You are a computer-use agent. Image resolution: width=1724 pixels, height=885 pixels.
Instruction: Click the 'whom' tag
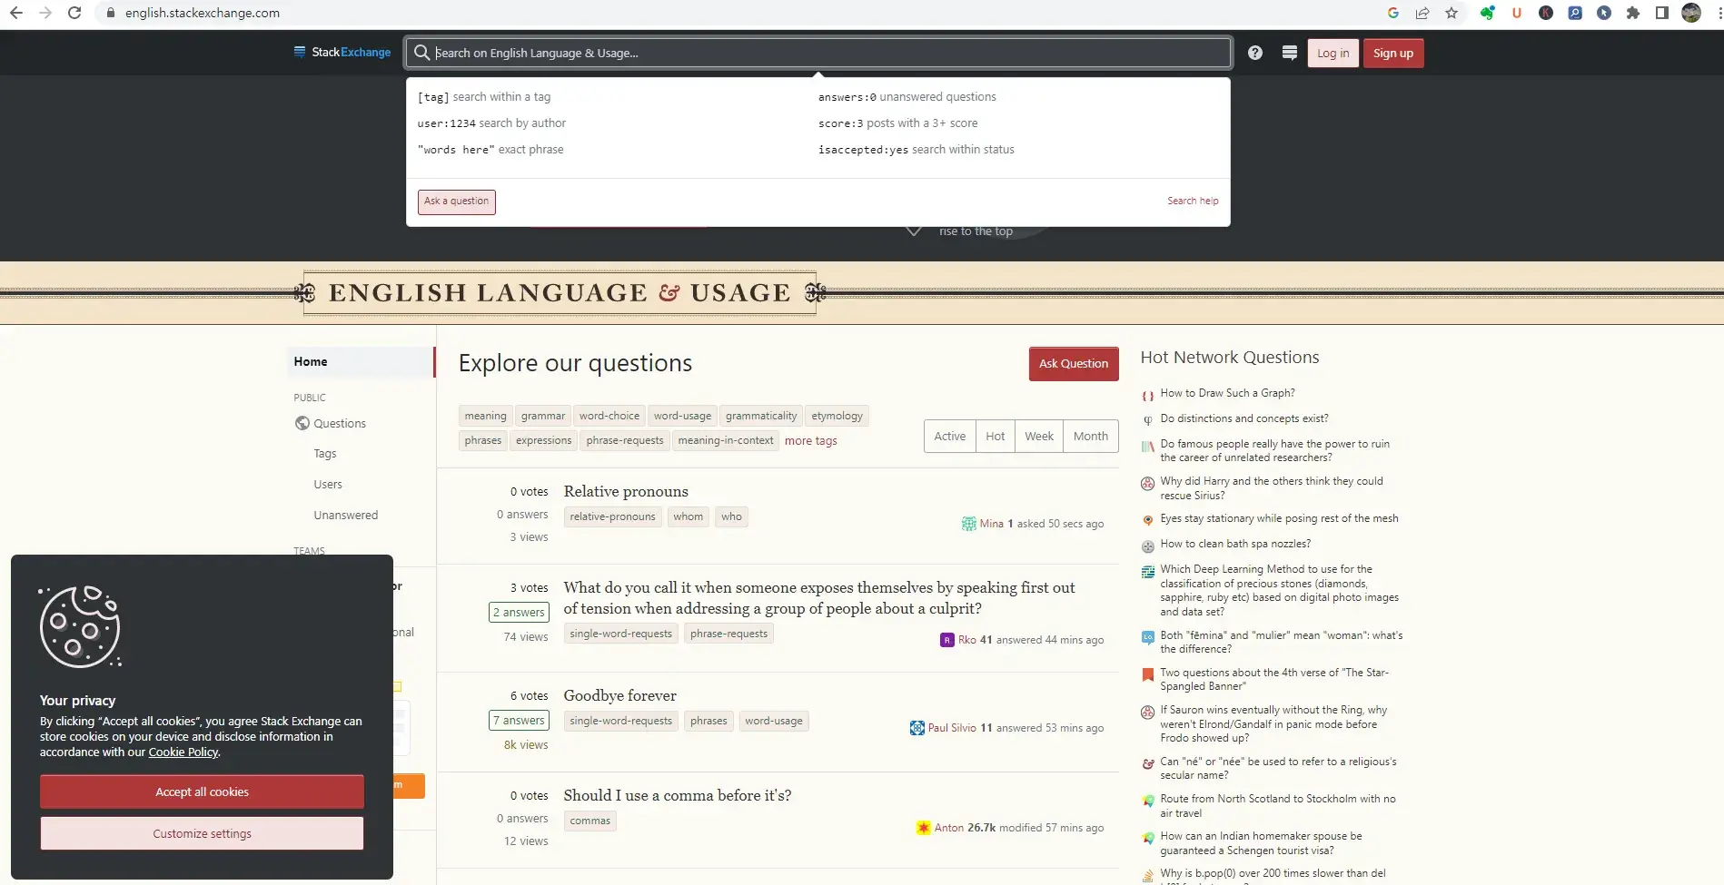pyautogui.click(x=689, y=516)
